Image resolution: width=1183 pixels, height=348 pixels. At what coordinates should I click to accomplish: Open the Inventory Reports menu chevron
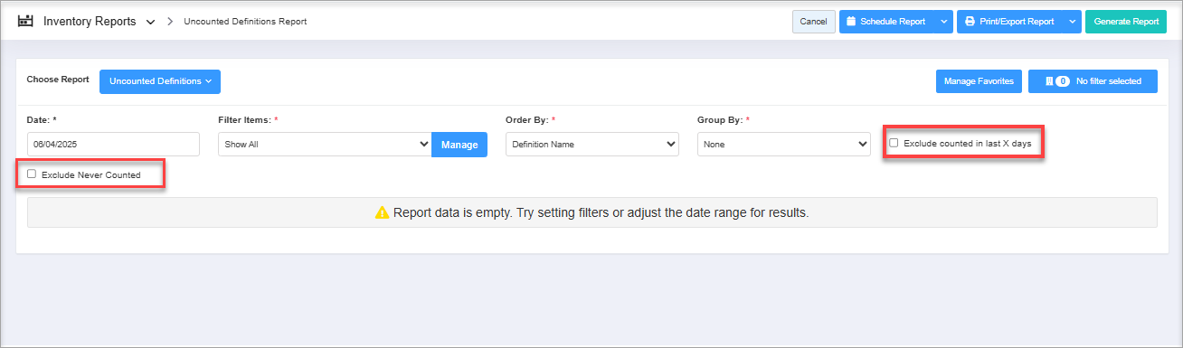tap(150, 22)
